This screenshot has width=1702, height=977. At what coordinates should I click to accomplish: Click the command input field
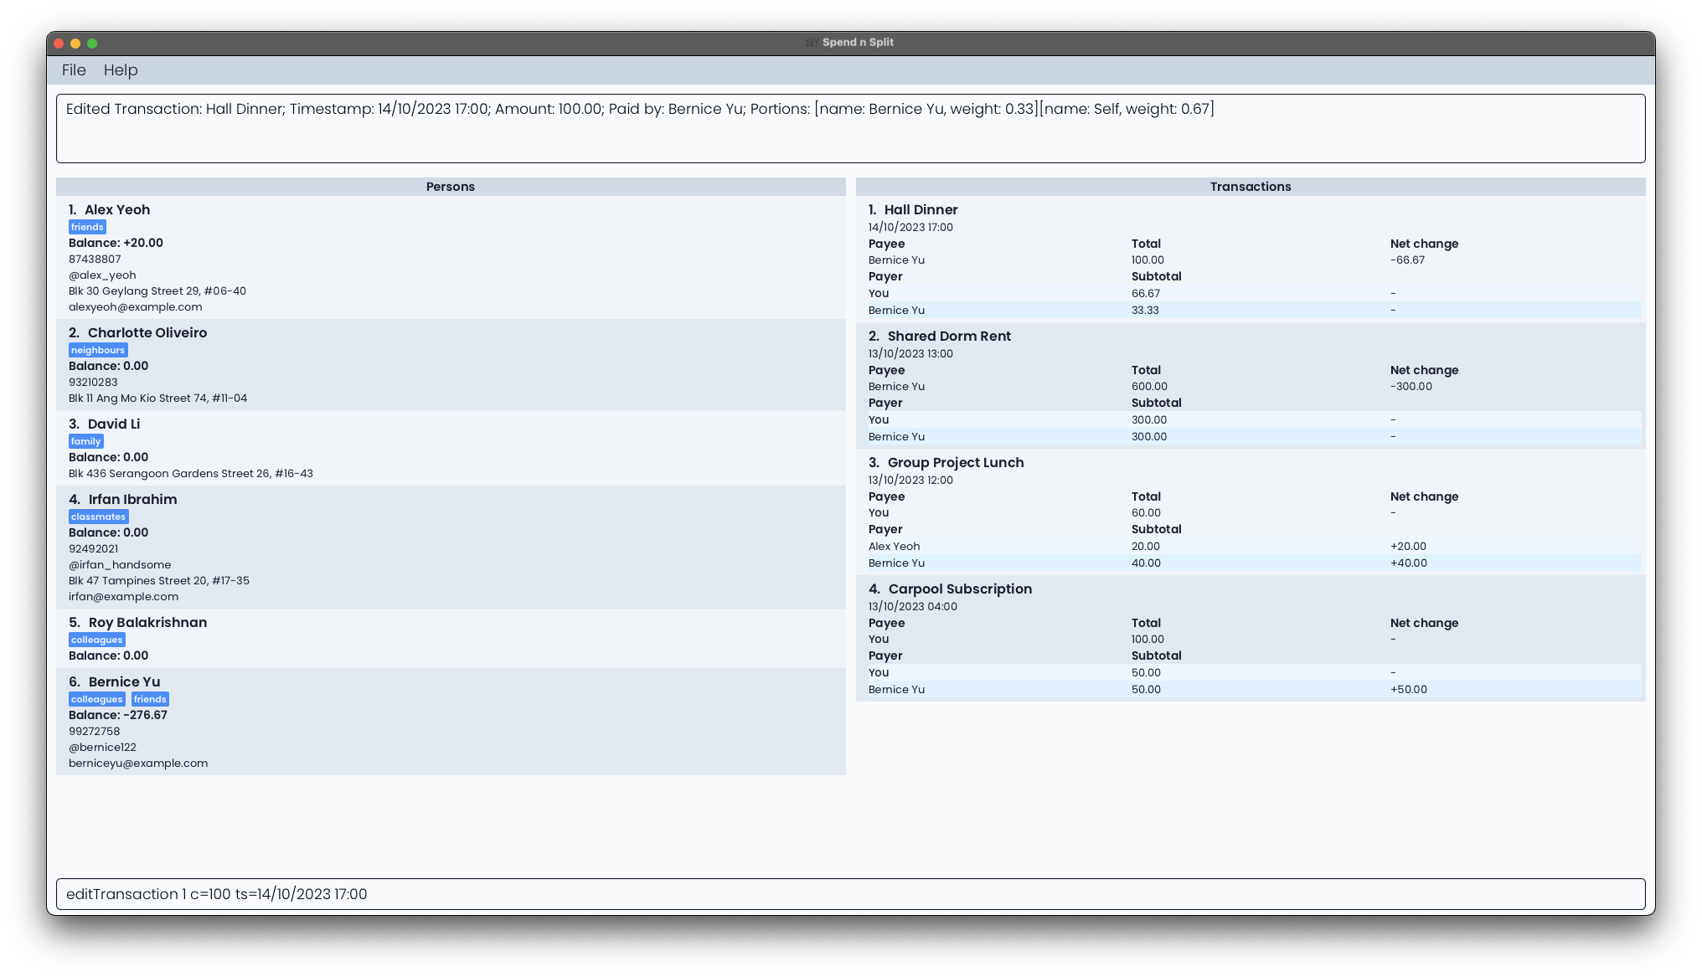click(x=850, y=894)
